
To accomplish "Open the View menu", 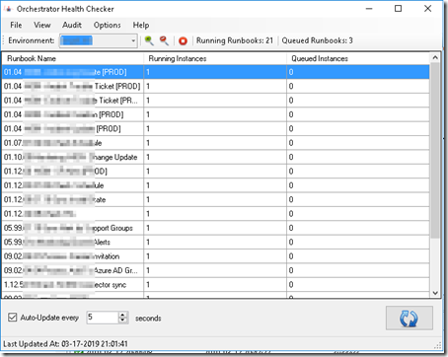I will click(x=42, y=25).
